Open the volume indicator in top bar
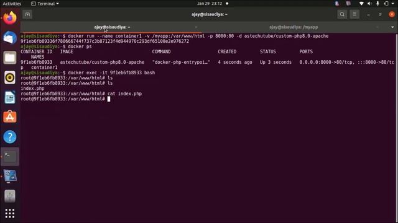This screenshot has width=398, height=223. [369, 4]
